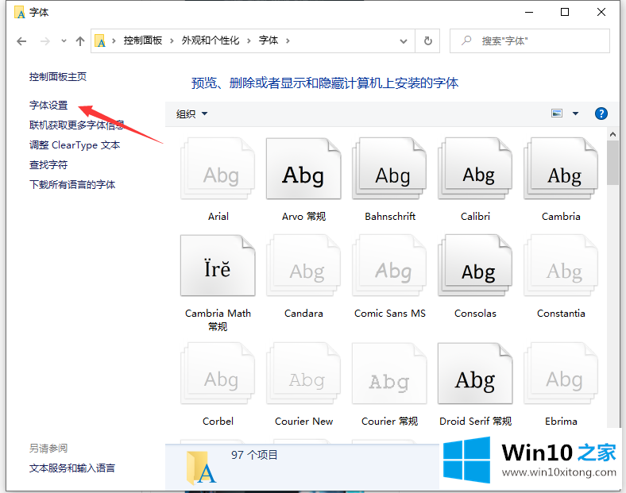The image size is (626, 493).
Task: Open 调整 ClearType 文本 link
Action: [75, 145]
